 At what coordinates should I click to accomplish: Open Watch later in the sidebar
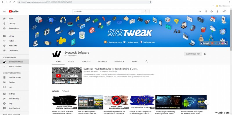pos(14,46)
